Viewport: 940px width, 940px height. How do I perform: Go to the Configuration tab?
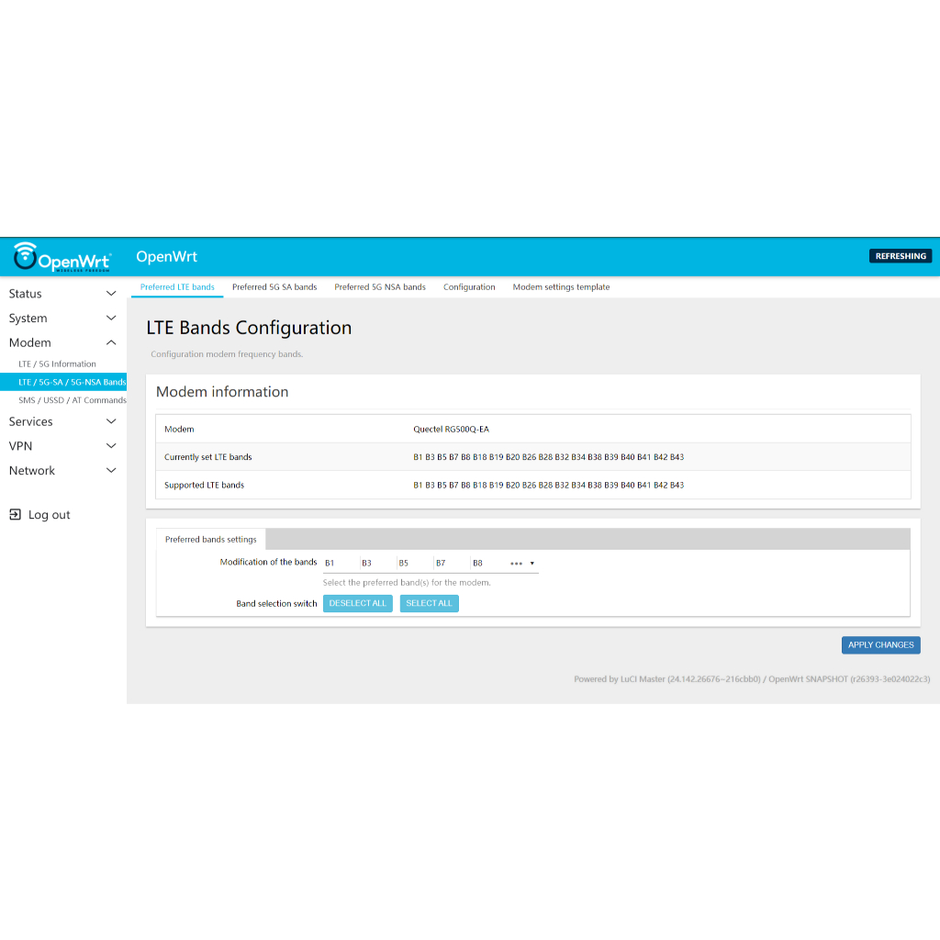pos(469,287)
